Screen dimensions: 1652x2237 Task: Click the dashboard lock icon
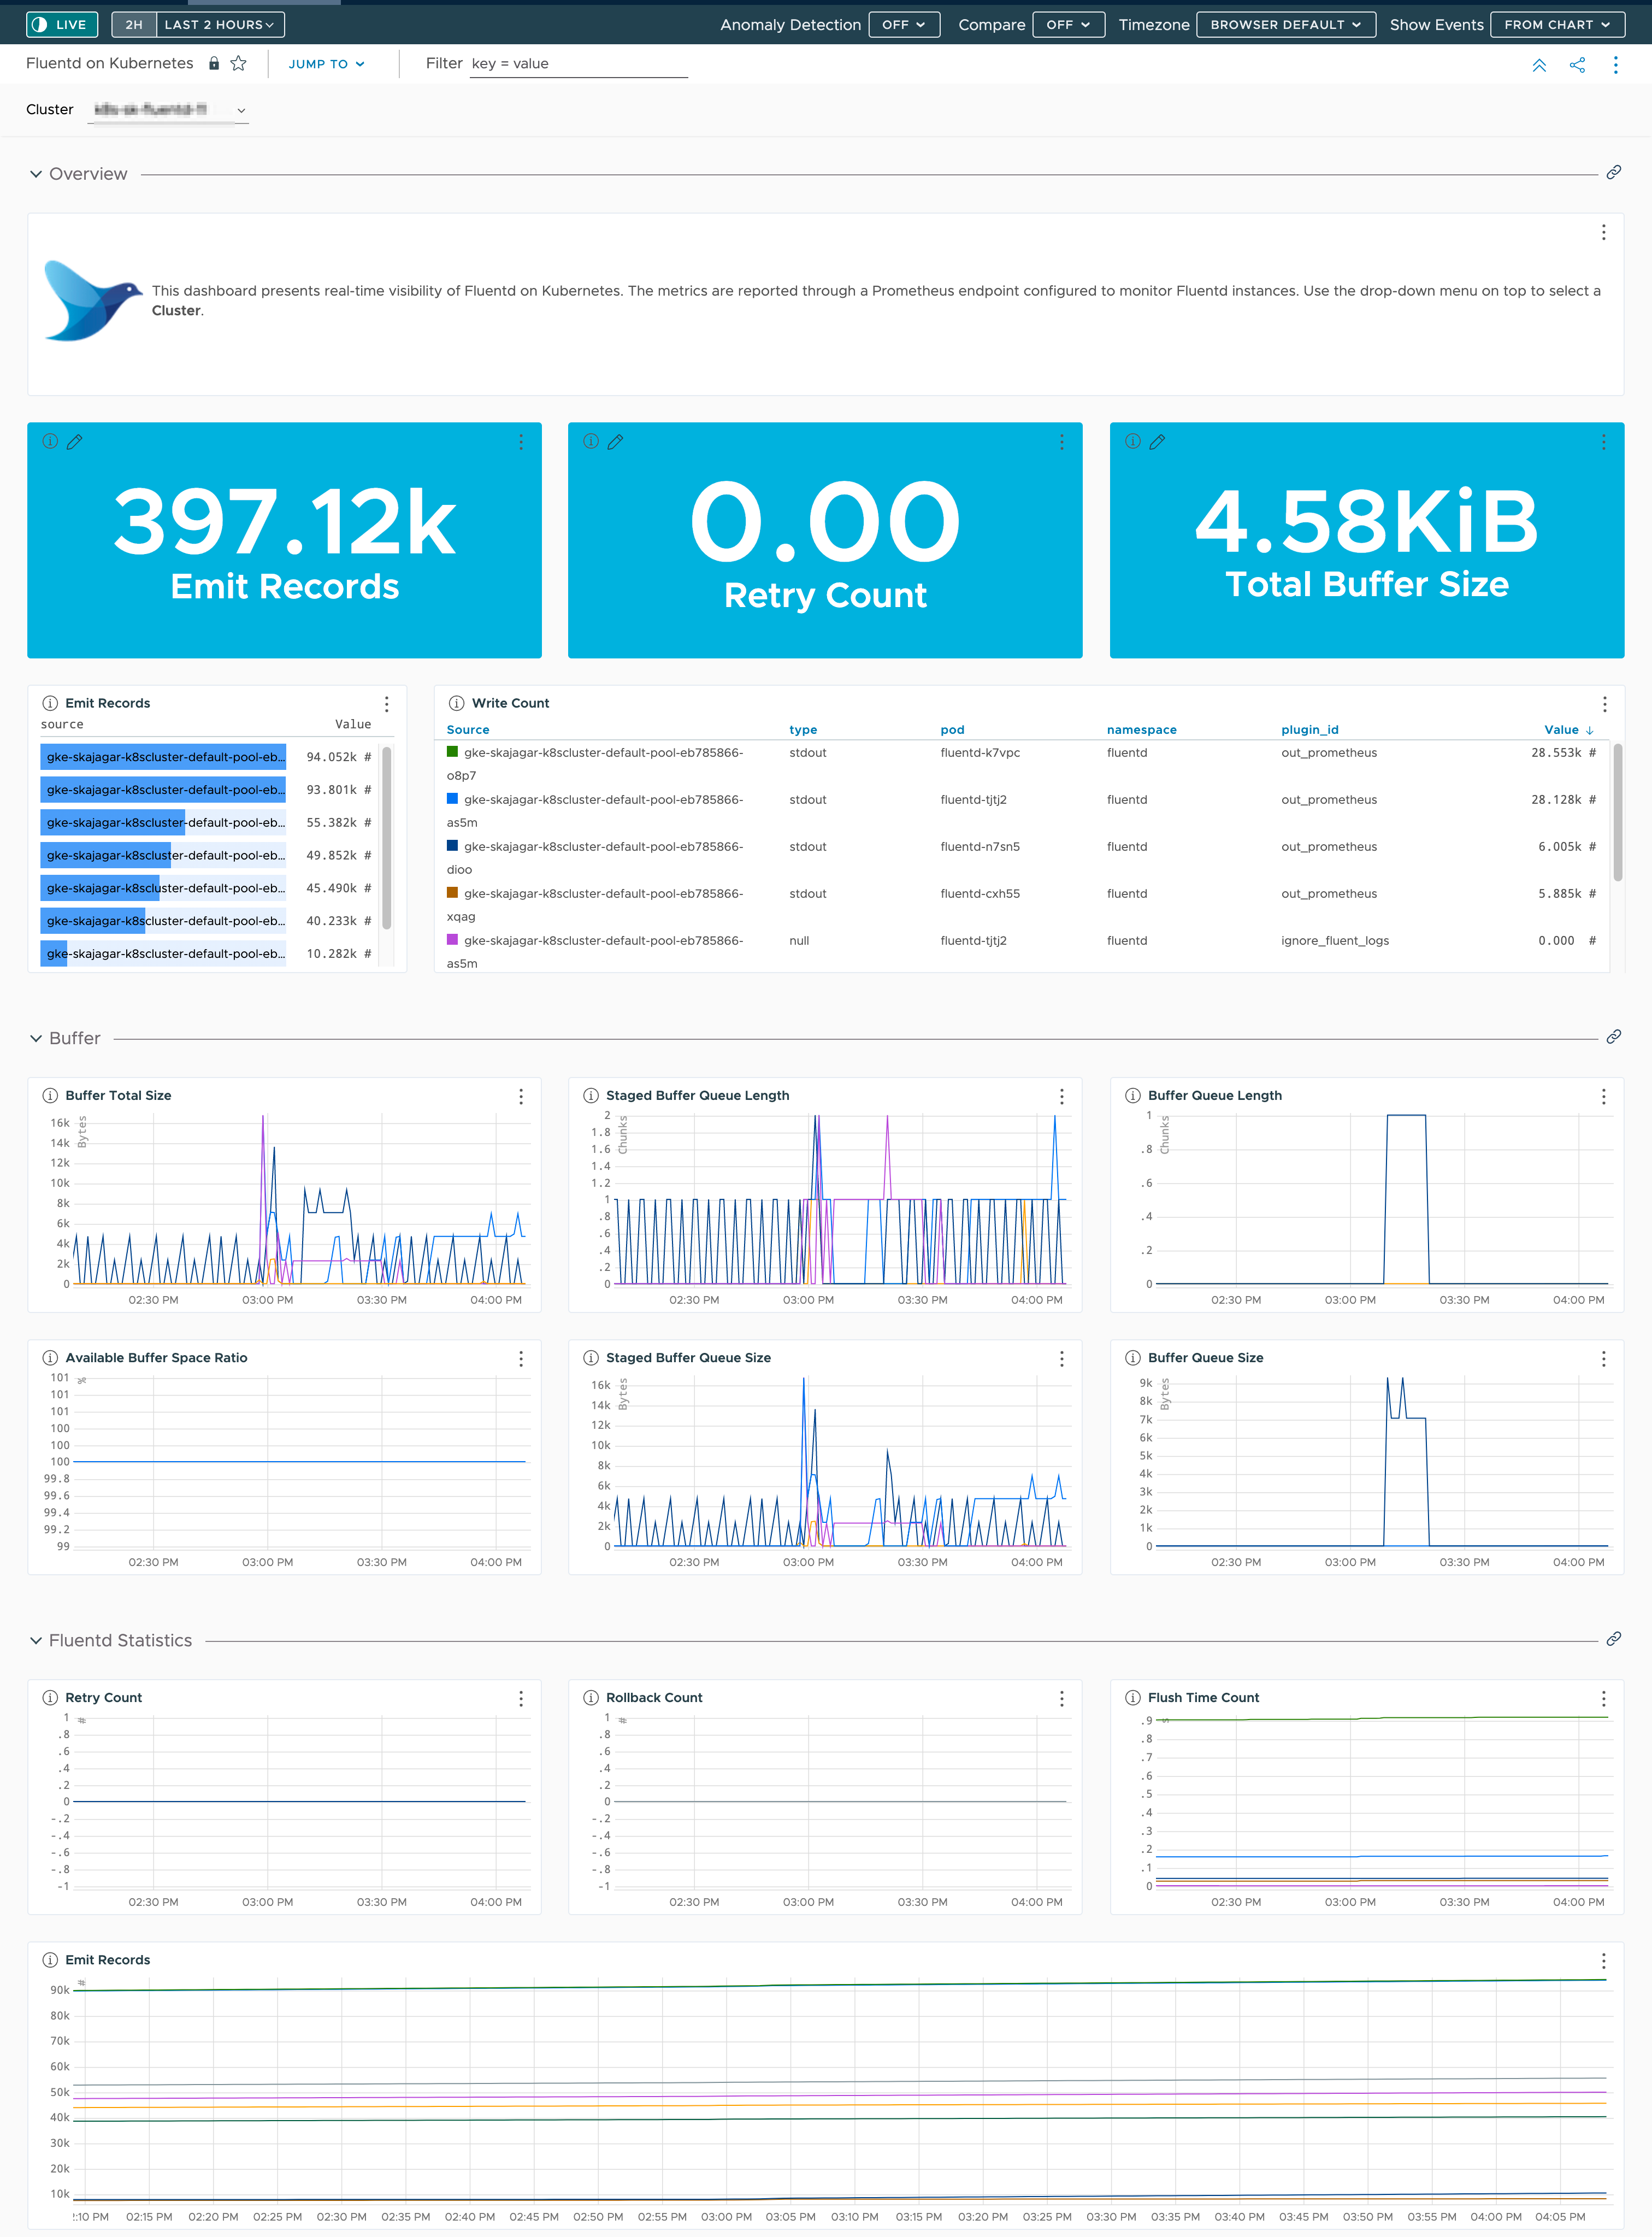213,63
